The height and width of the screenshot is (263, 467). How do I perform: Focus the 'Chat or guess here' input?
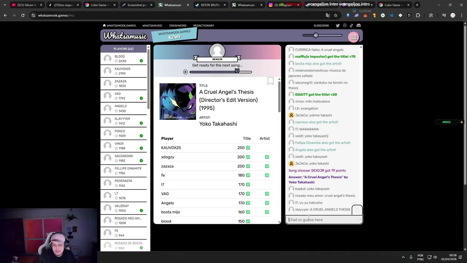tap(324, 220)
